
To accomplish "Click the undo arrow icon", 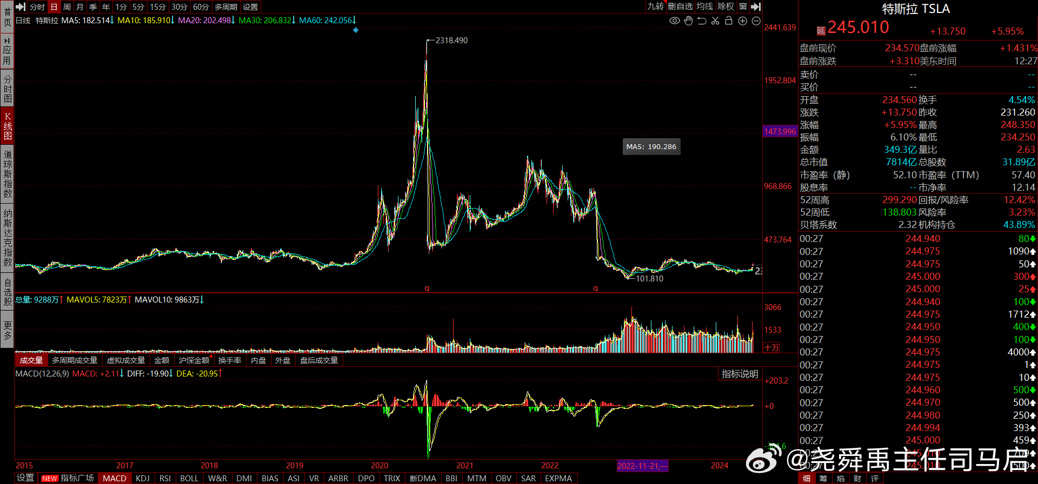I will tap(702, 21).
